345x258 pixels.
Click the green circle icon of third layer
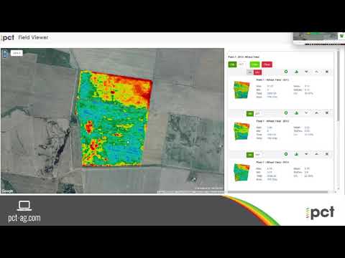286,154
